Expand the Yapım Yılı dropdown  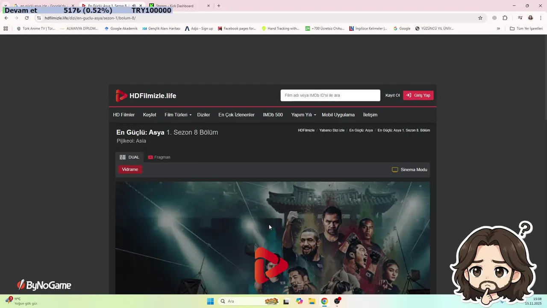(303, 115)
